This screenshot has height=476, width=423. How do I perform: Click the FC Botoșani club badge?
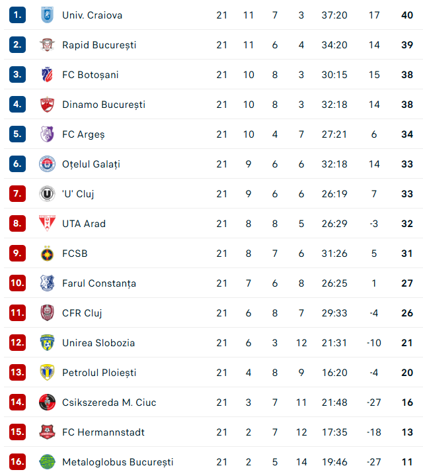click(46, 75)
